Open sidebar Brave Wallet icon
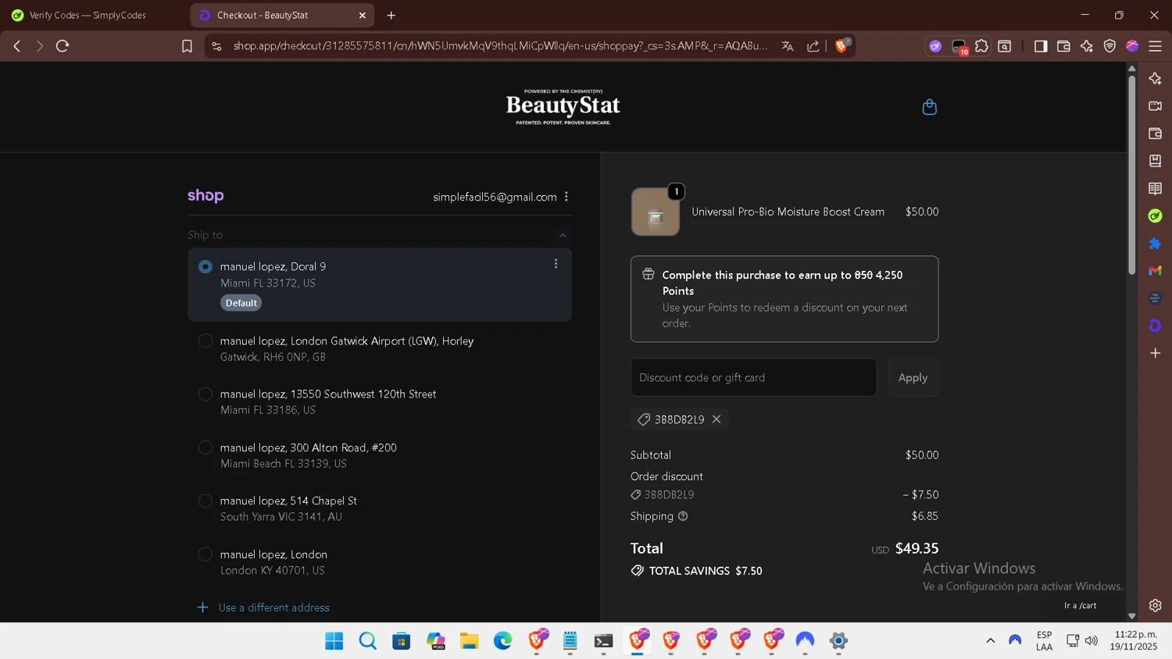The width and height of the screenshot is (1172, 659). (x=1155, y=134)
